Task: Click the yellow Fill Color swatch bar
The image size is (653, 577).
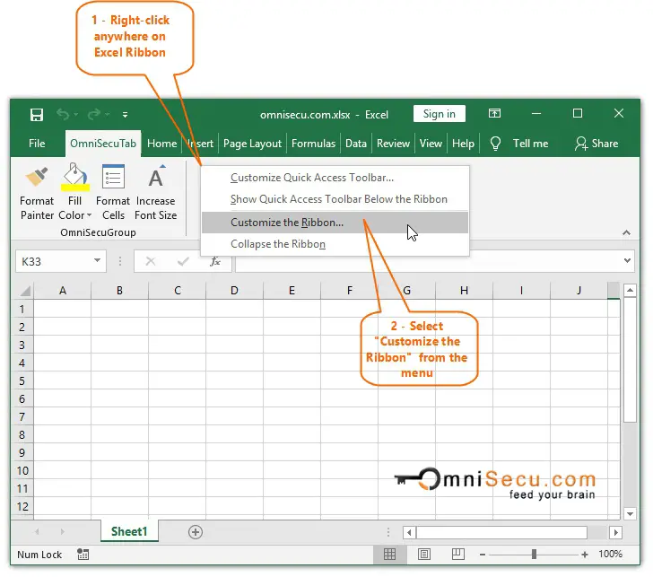Action: point(75,187)
